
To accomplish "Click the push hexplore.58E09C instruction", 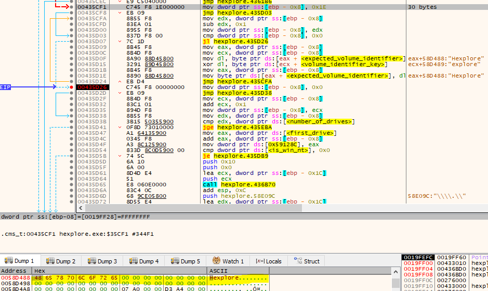I will coord(239,196).
